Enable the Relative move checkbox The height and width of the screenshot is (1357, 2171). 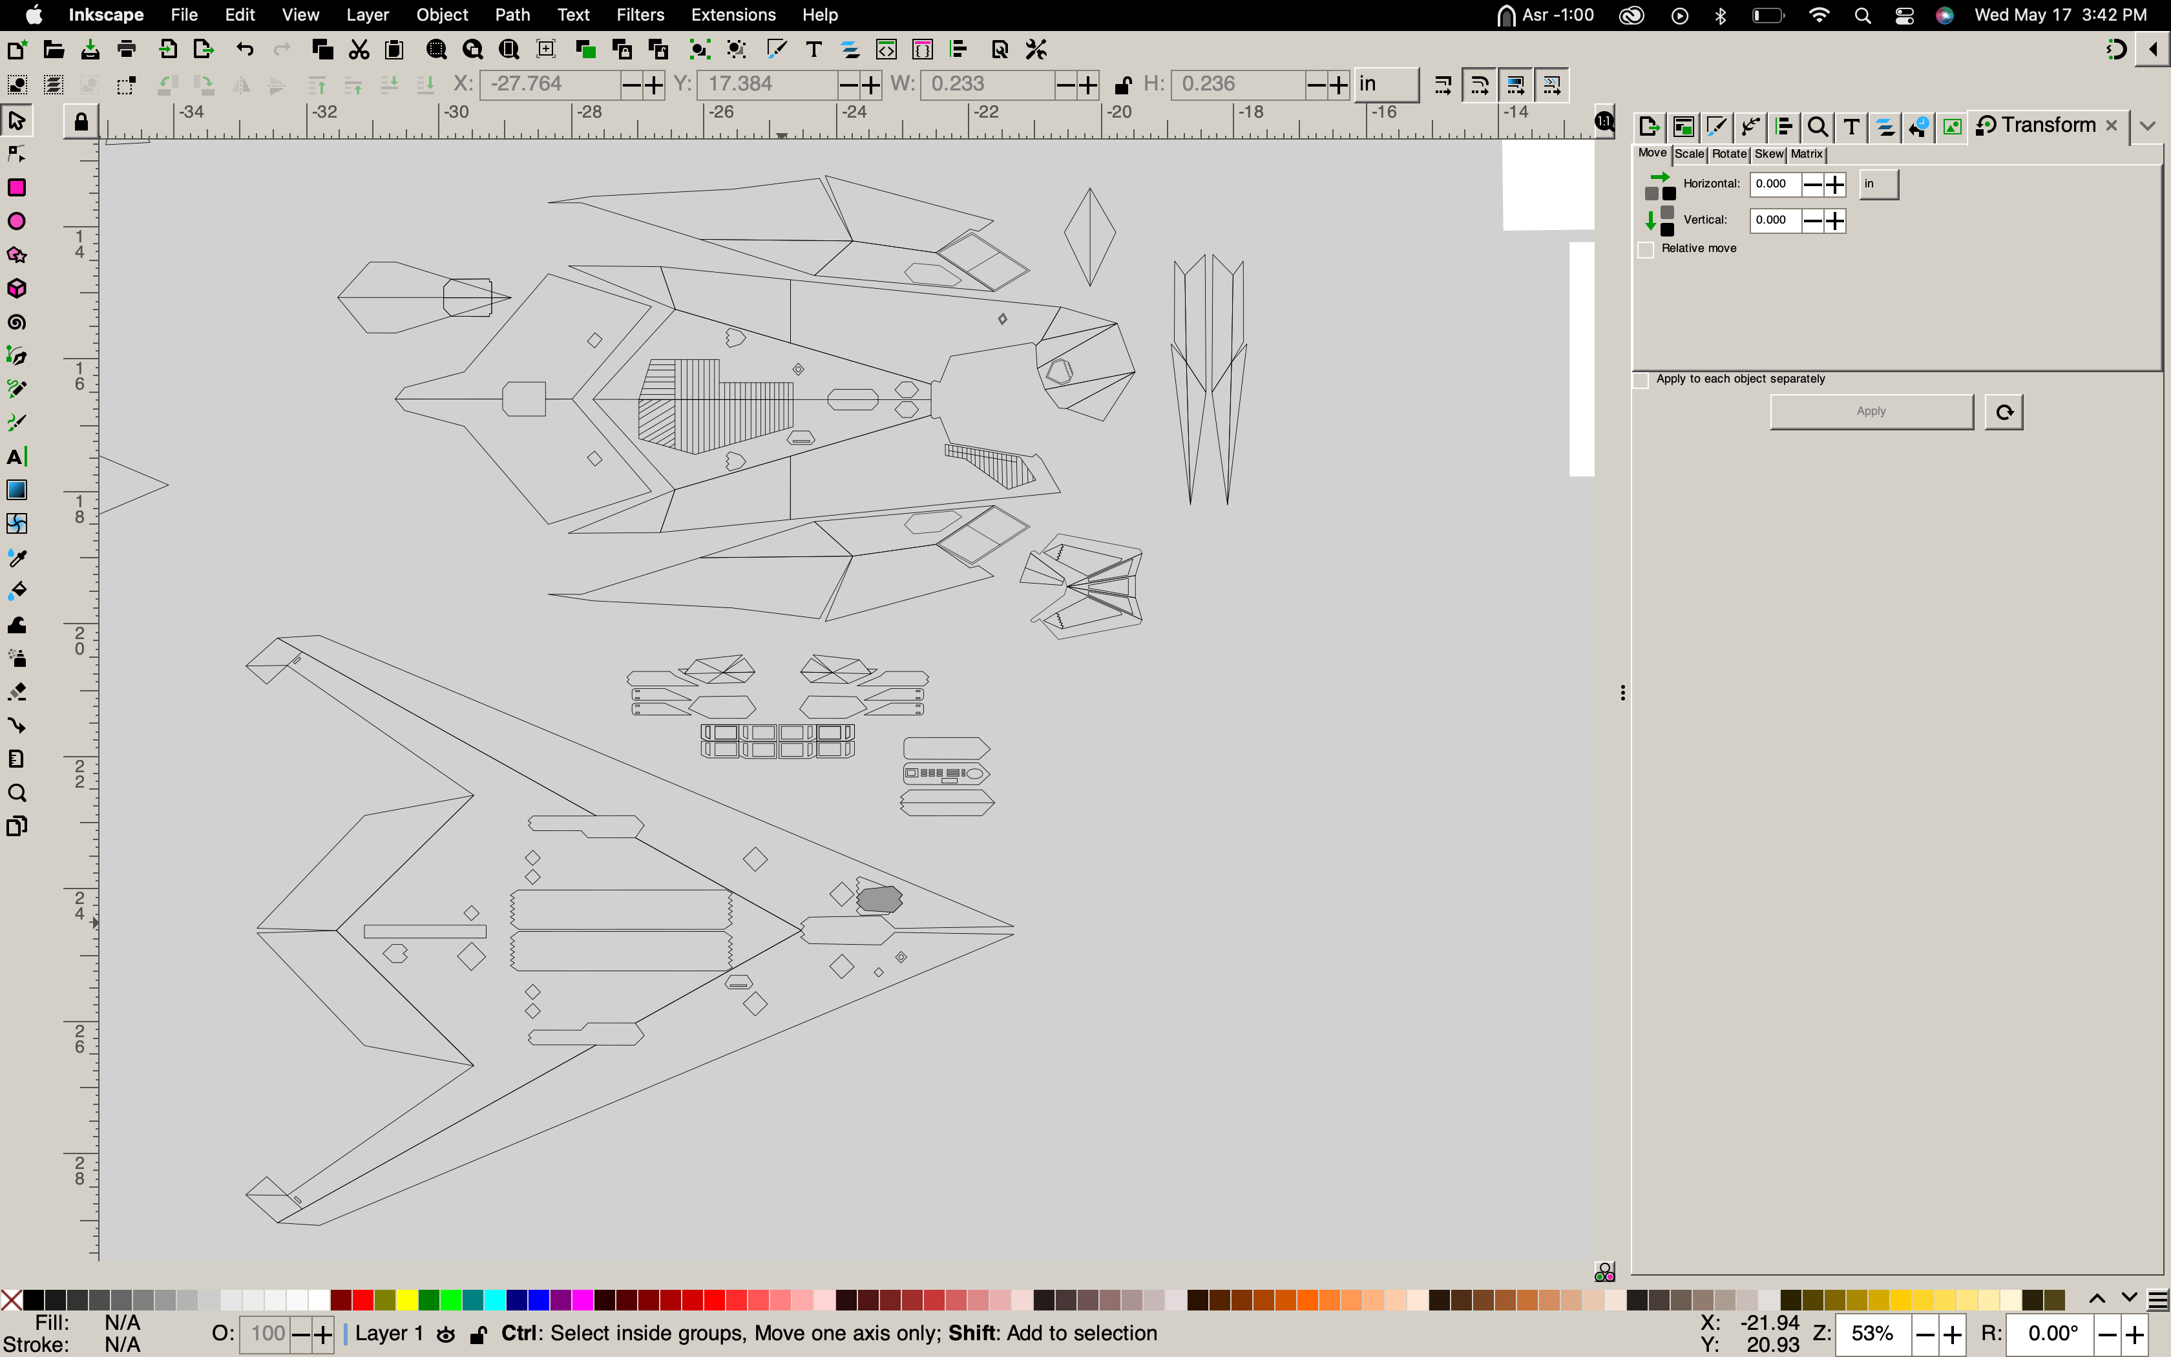point(1645,249)
